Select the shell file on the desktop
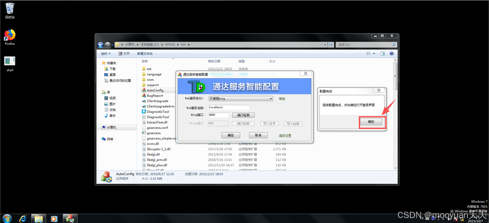Image resolution: width=489 pixels, height=223 pixels. click(10, 64)
